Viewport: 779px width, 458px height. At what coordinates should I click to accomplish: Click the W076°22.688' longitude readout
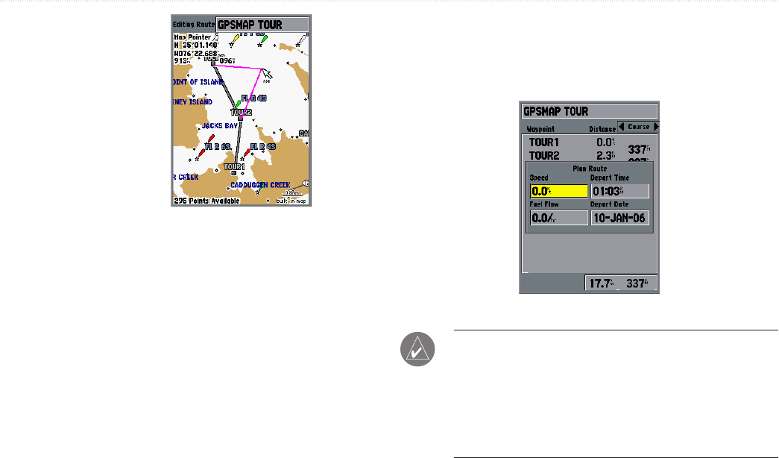196,53
